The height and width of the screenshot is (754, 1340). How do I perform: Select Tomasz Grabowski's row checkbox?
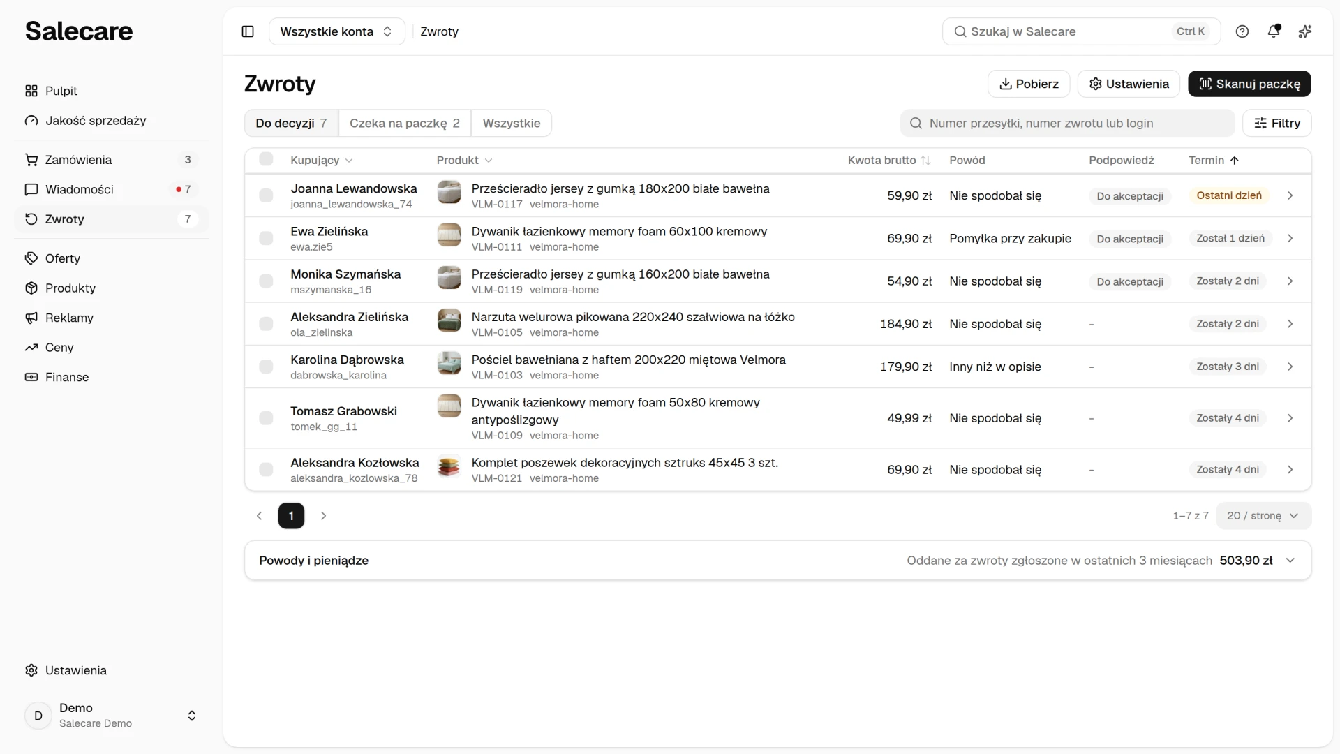[x=266, y=418]
